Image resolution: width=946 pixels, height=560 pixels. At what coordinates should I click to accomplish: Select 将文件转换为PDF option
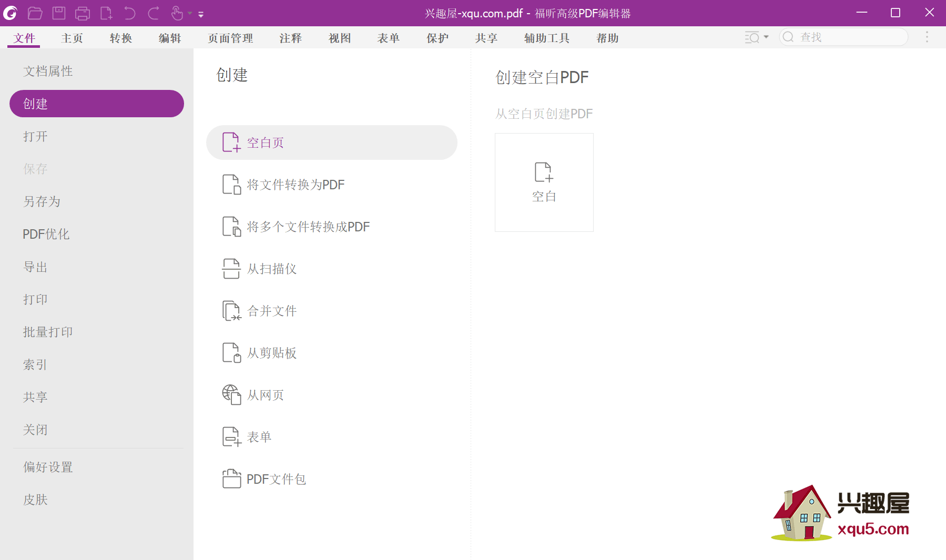coord(296,185)
